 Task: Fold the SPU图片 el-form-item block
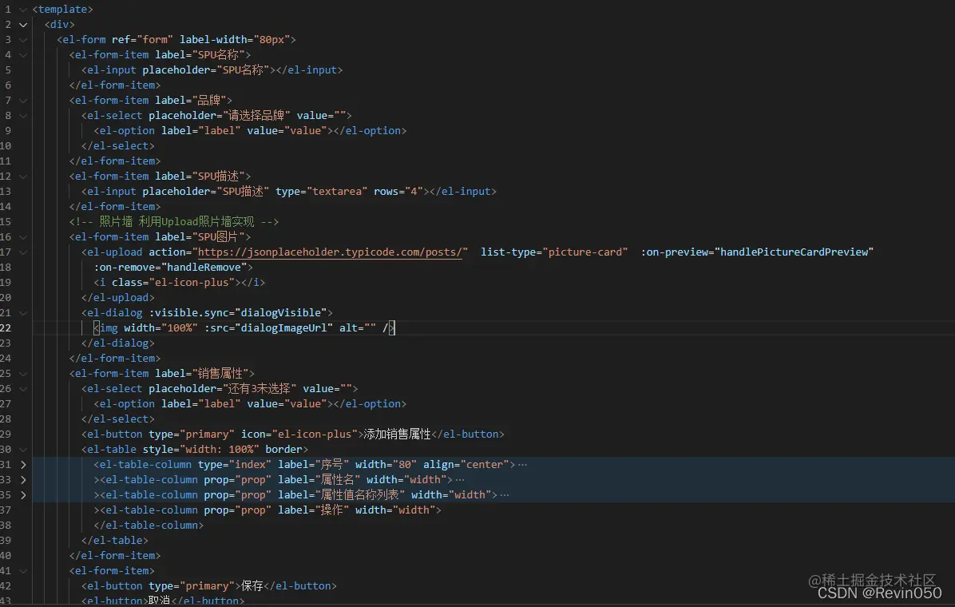(x=23, y=237)
